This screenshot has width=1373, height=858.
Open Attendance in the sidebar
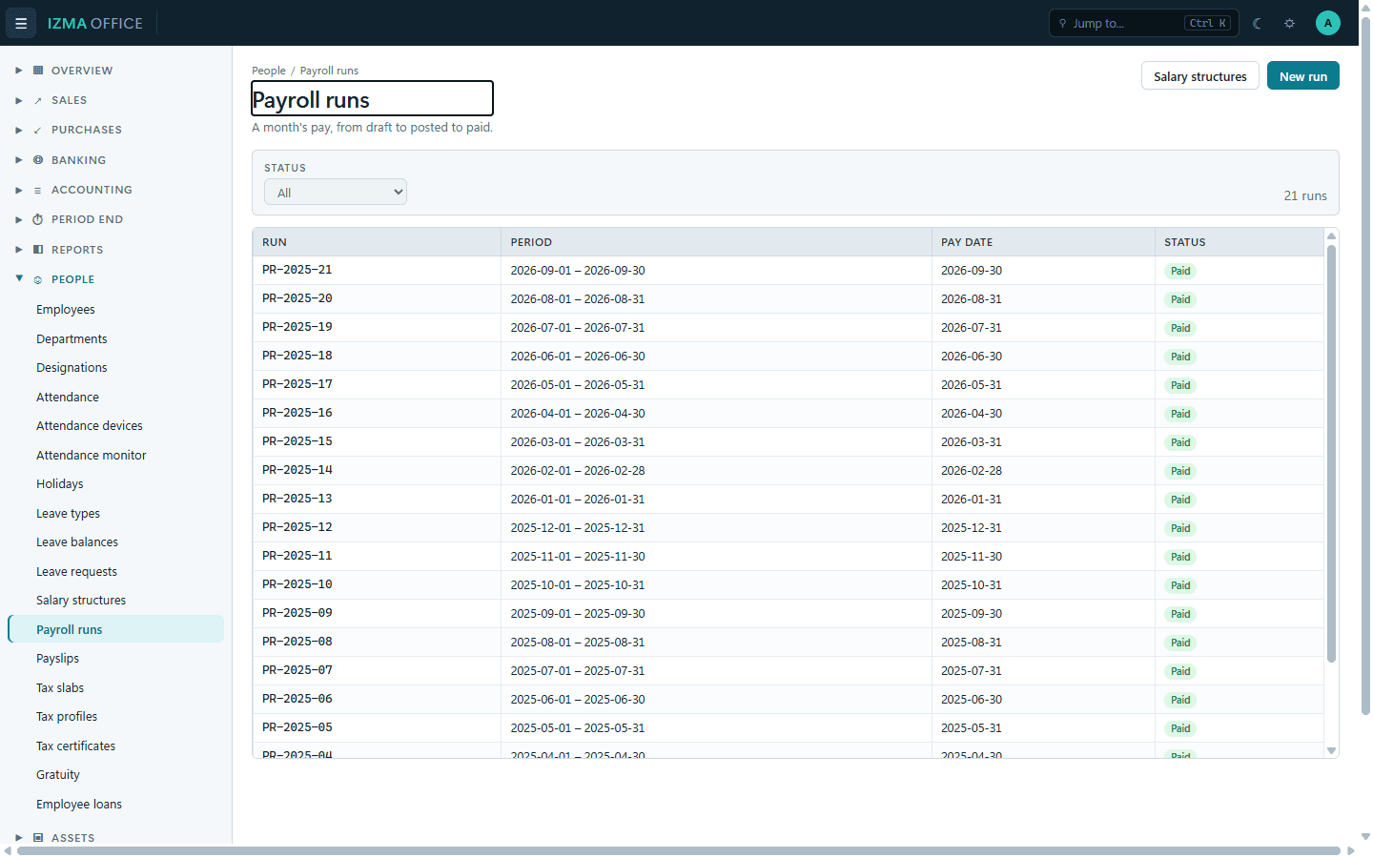coord(115,398)
